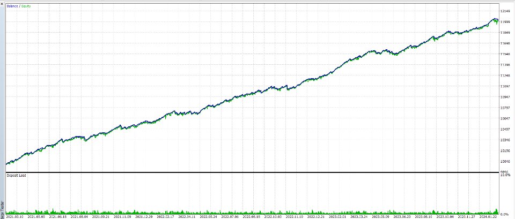This screenshot has width=515, height=219.
Task: Click the 10497 value on the price axis
Action: tap(505, 130)
